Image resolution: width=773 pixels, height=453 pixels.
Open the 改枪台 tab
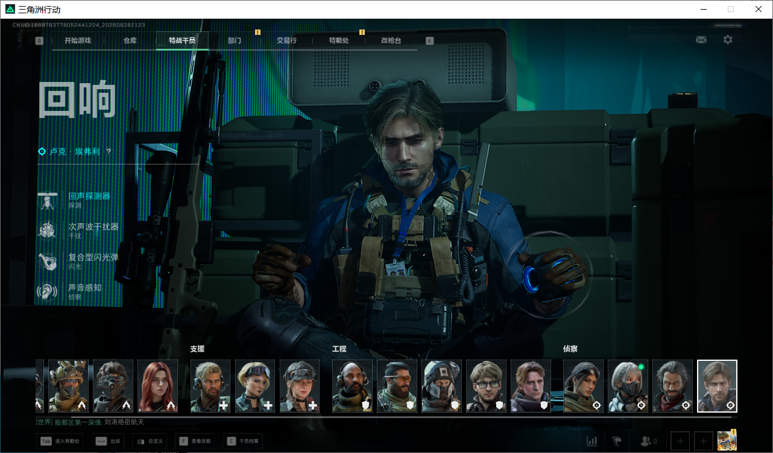tap(391, 40)
